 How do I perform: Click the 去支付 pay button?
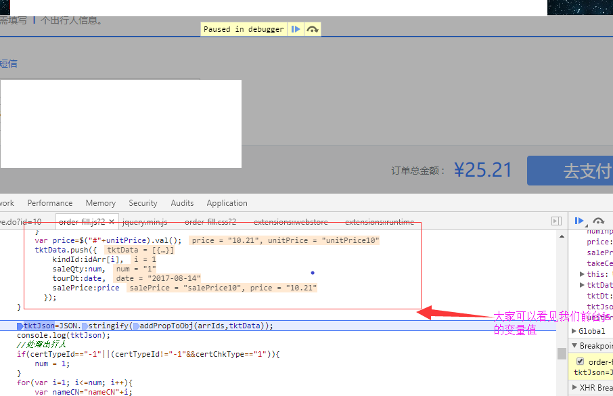tap(570, 171)
